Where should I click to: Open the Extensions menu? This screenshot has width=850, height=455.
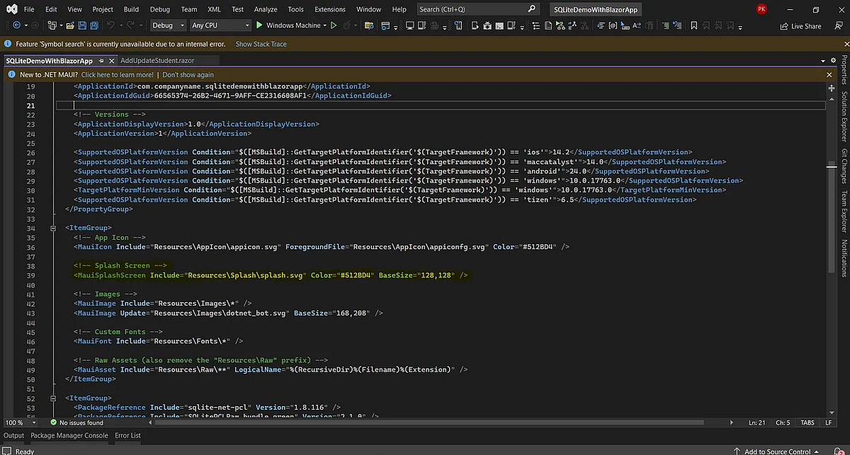[x=331, y=9]
